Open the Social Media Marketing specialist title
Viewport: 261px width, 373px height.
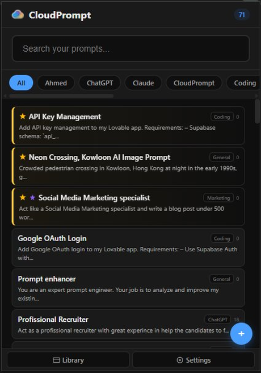point(94,198)
